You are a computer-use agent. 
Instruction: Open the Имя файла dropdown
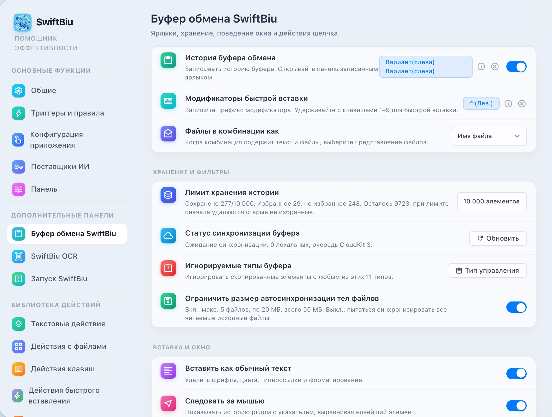pos(489,136)
